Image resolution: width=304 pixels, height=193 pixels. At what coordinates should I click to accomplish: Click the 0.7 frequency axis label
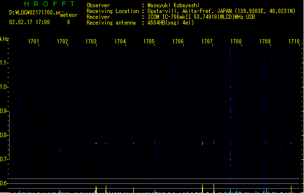[4, 159]
